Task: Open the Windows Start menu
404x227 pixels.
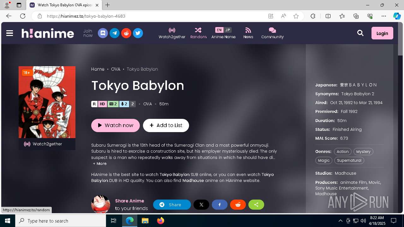Action: pos(8,221)
